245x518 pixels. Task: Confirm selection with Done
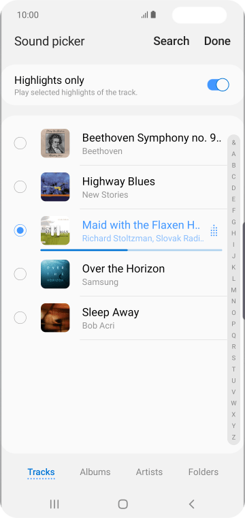217,41
